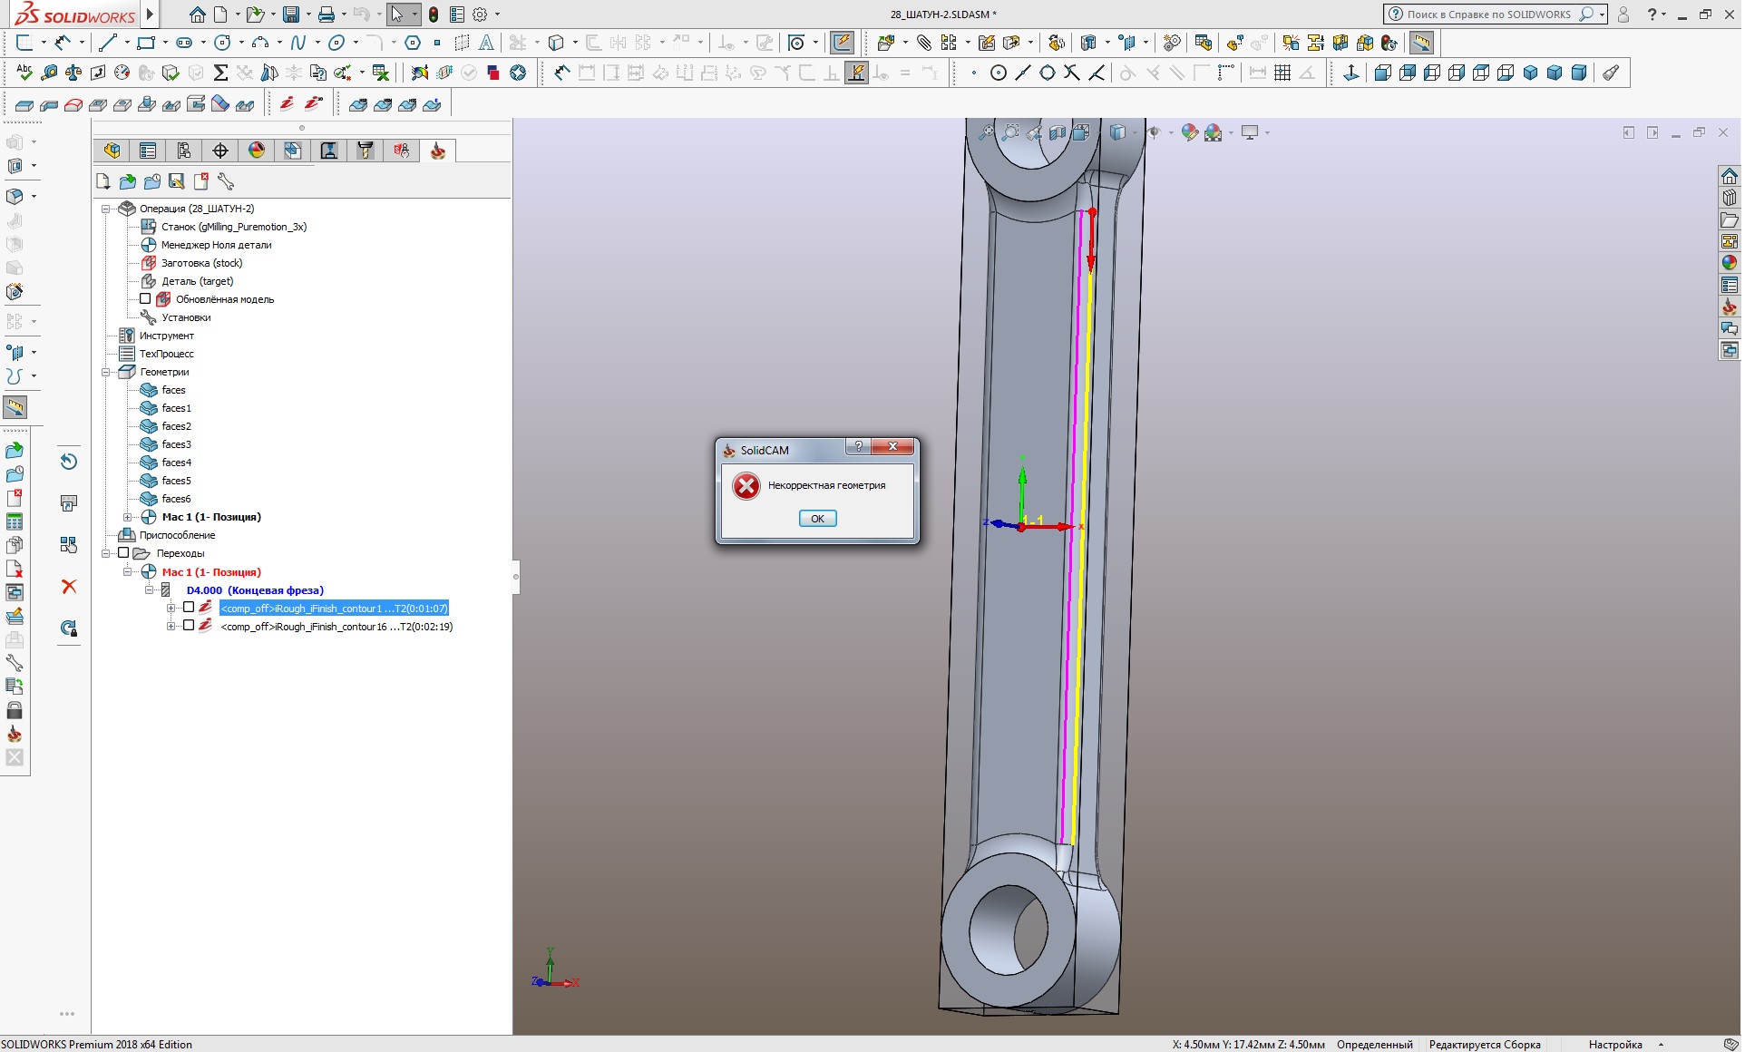
Task: Expand the Mac 1 node under Геометрии
Action: (x=128, y=517)
